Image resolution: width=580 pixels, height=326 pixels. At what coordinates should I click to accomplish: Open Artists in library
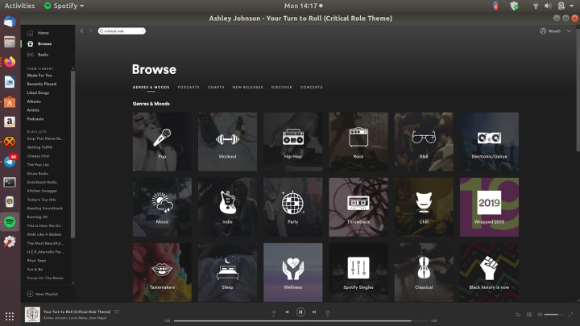point(33,110)
